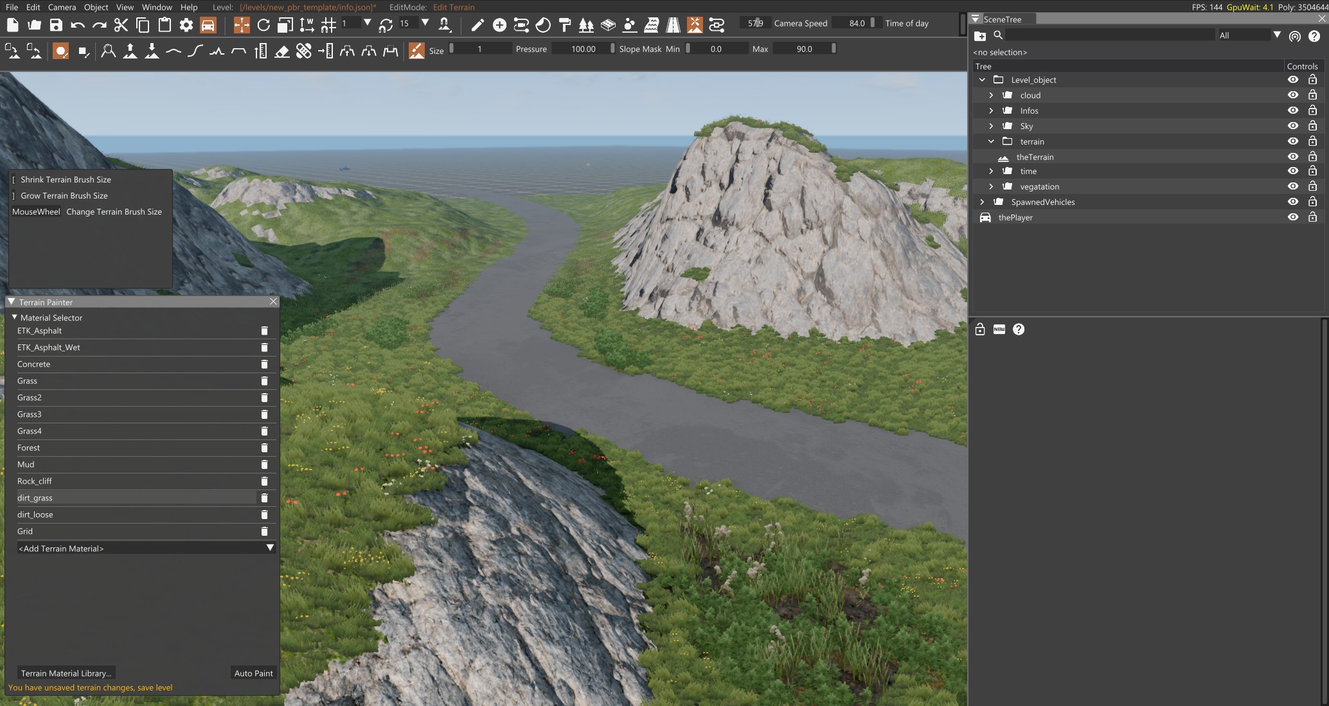Open the settings gear in toolbar
The height and width of the screenshot is (706, 1329).
186,25
